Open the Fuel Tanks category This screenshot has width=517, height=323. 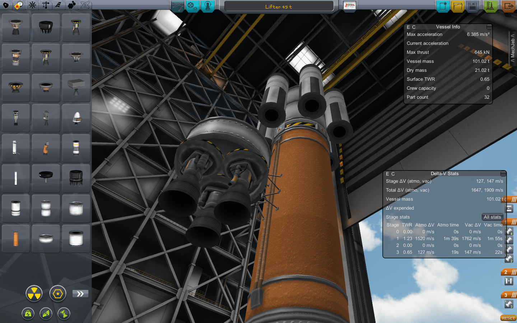(18, 5)
